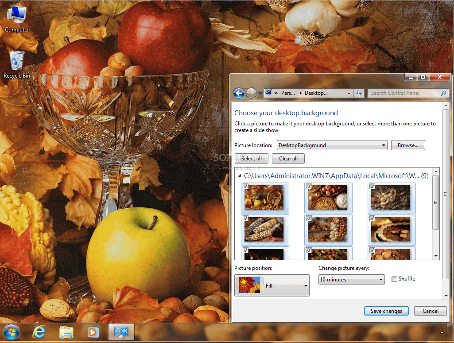Click the forward navigation arrow
454x343 pixels.
coord(251,93)
